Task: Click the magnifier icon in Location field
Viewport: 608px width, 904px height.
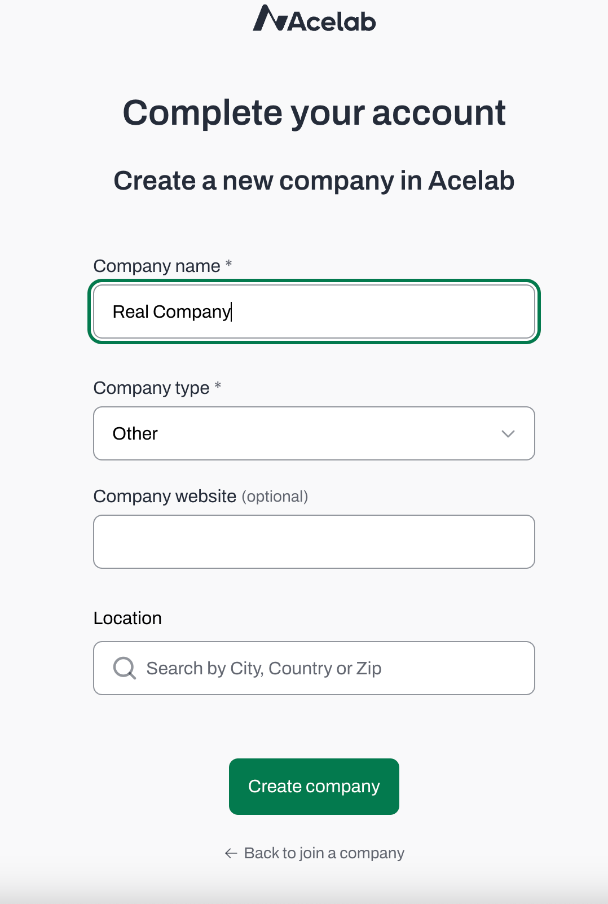Action: [125, 668]
